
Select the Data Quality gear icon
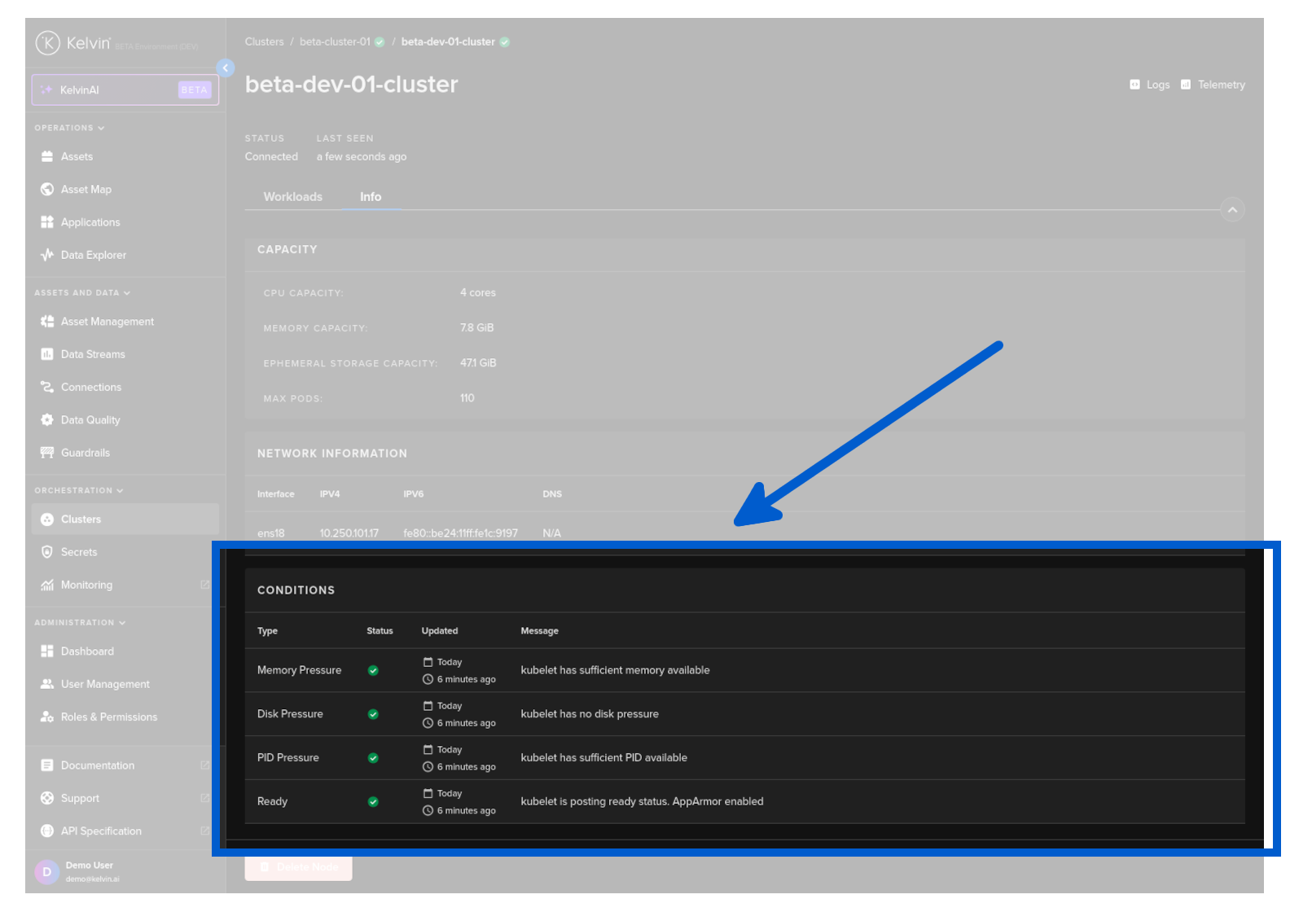tap(47, 420)
